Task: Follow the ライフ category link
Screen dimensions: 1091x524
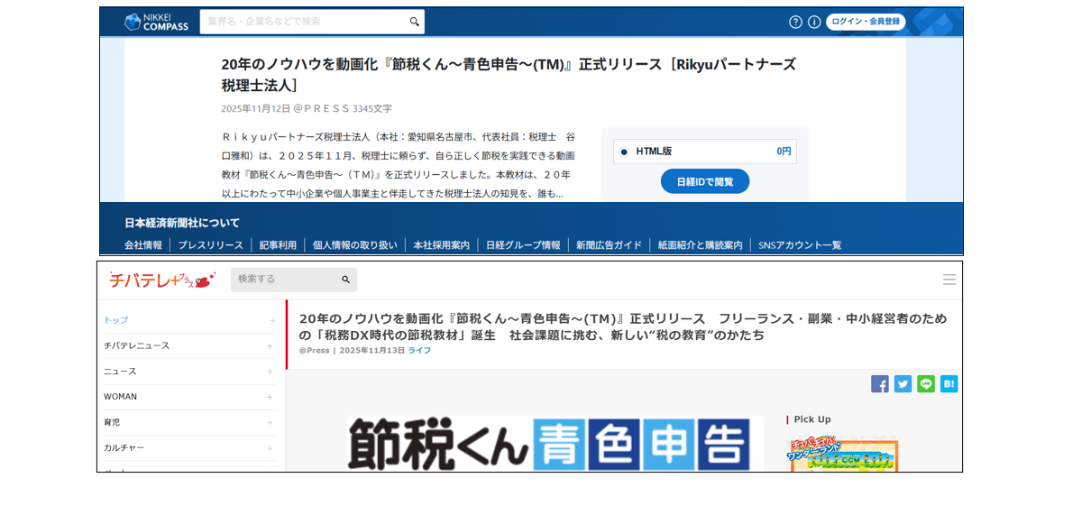Action: (x=418, y=351)
